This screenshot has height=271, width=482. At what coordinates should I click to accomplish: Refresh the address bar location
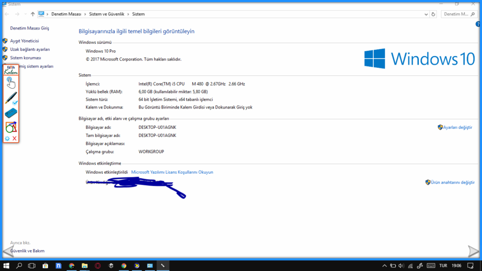433,14
